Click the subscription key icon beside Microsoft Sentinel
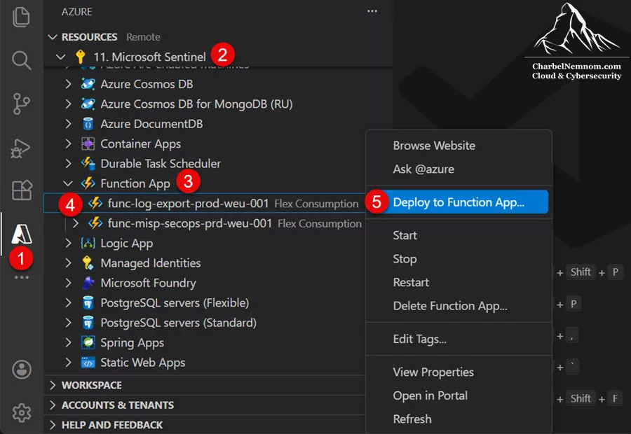The height and width of the screenshot is (434, 631). pos(81,57)
